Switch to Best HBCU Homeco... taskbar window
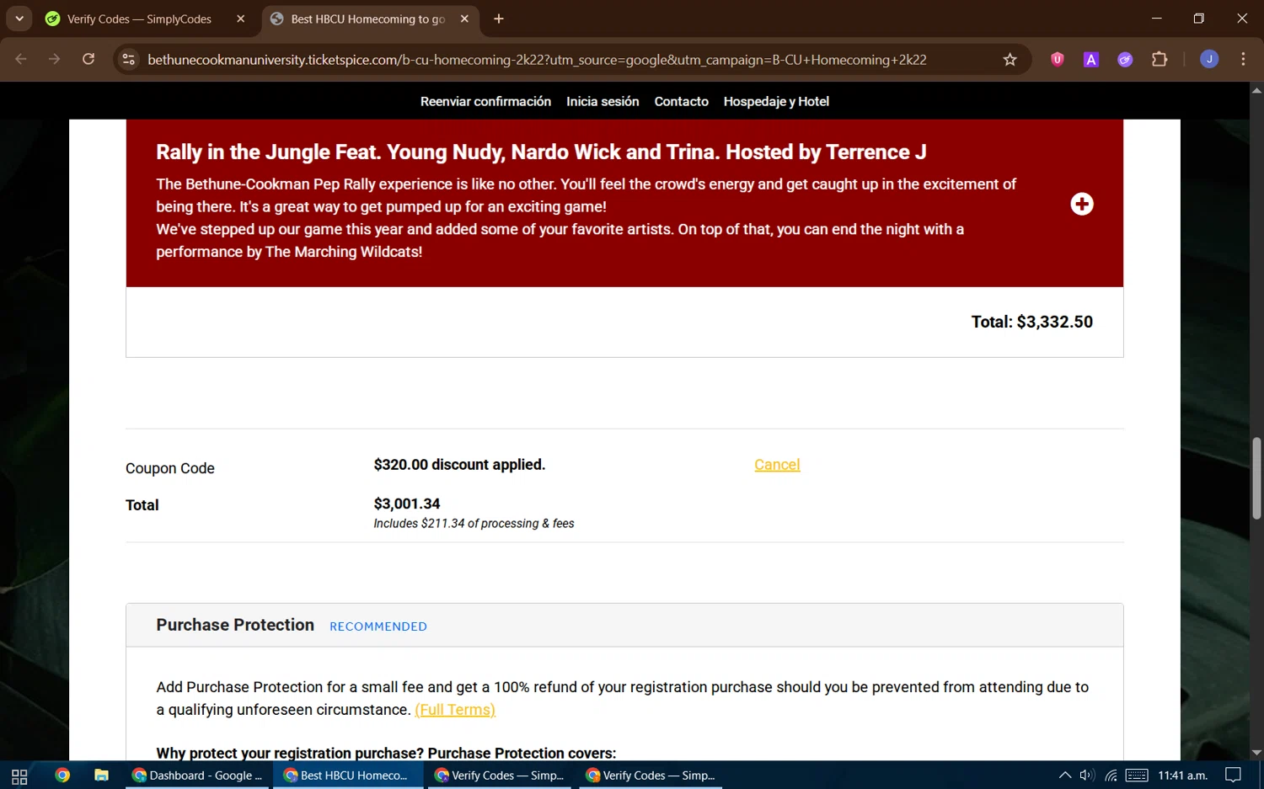 (347, 776)
